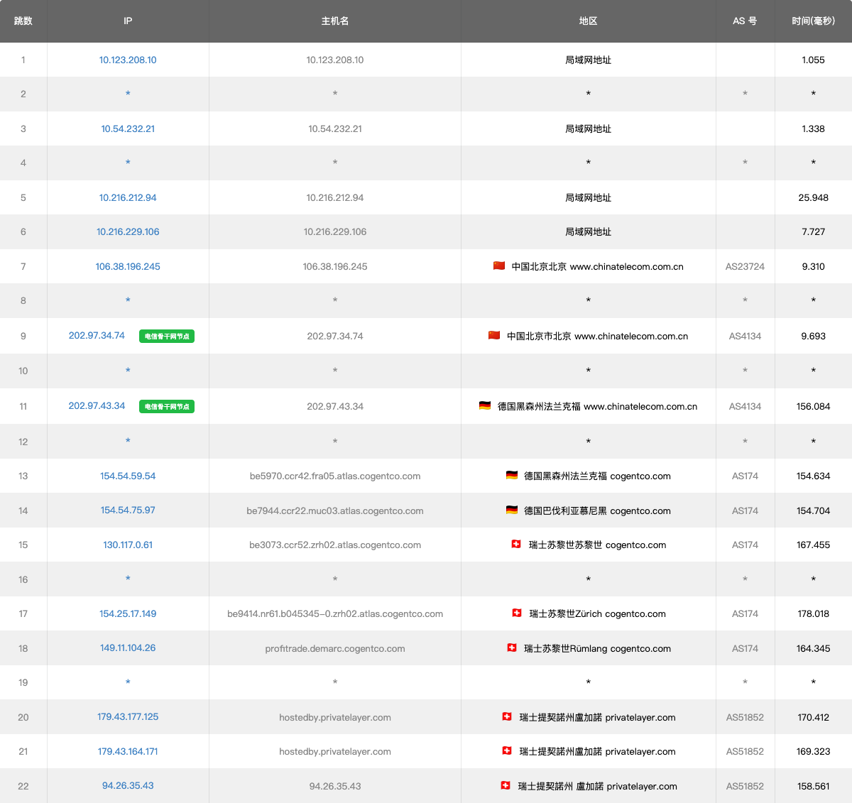The width and height of the screenshot is (852, 803).
Task: Click the Switzerland flag icon in hop 22
Action: [x=506, y=785]
